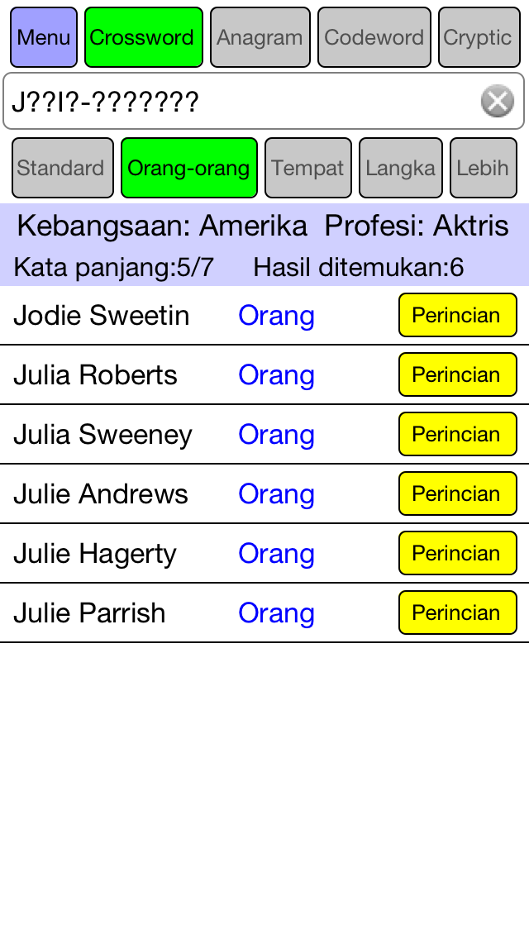Open Perincian for Julie Hagerty
The image size is (529, 939).
pyautogui.click(x=458, y=553)
